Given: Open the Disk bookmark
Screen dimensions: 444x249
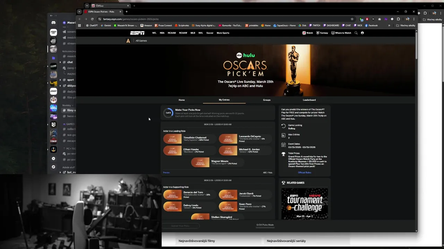Looking at the screenshot, I should pyautogui.click(x=302, y=25).
